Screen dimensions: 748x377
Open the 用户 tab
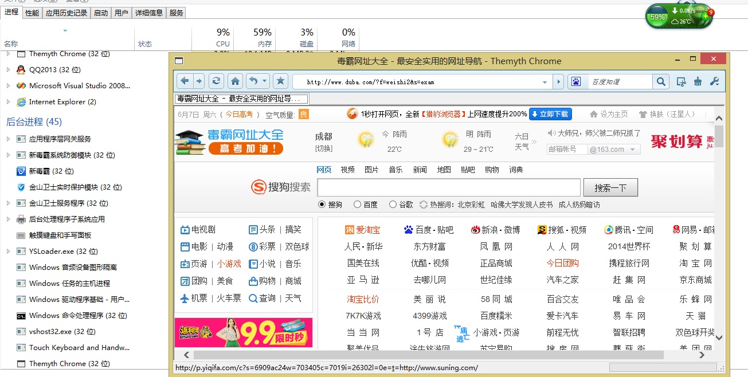(x=122, y=13)
